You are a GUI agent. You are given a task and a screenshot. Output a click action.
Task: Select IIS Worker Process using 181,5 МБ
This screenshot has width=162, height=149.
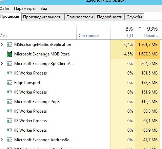(x=31, y=73)
